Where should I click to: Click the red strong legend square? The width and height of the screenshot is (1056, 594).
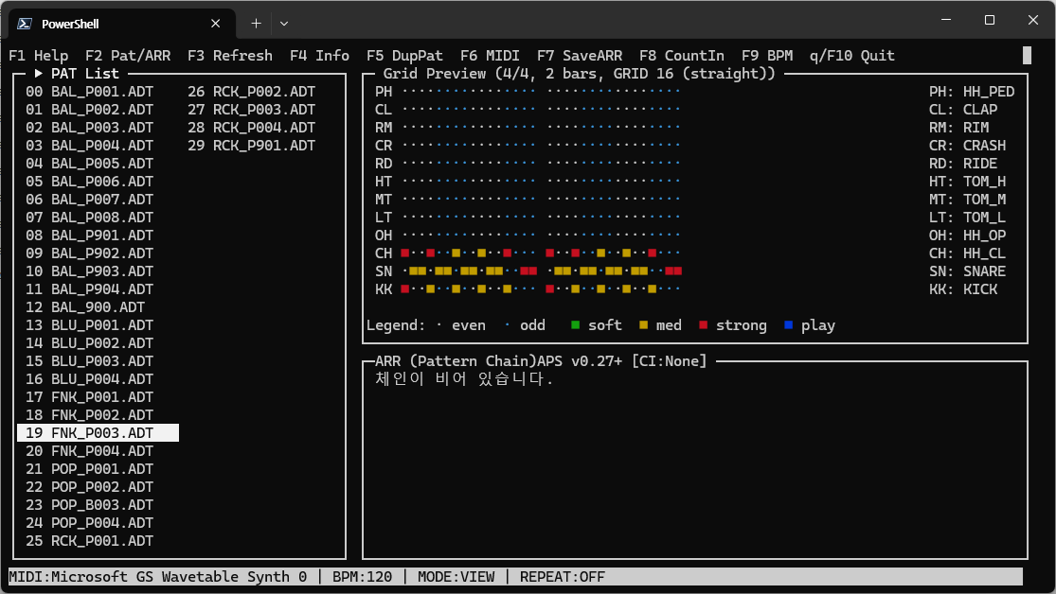(x=704, y=325)
